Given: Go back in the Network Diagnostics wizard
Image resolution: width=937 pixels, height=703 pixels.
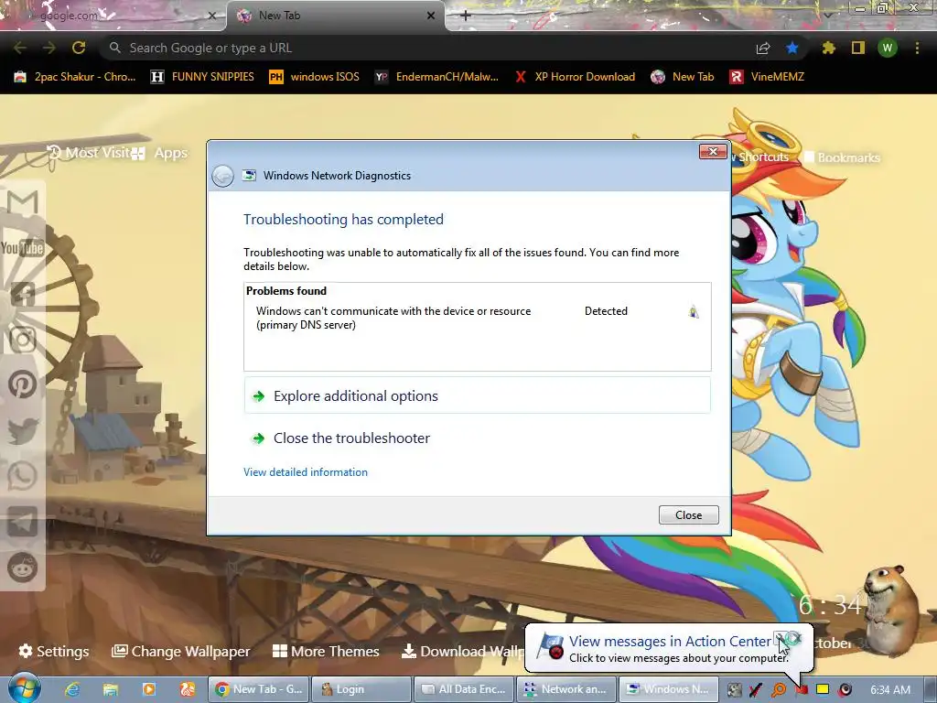Looking at the screenshot, I should click(x=223, y=176).
